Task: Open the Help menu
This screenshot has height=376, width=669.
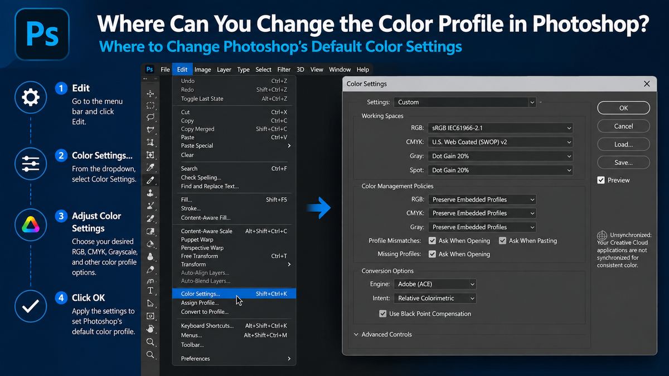Action: (x=363, y=70)
